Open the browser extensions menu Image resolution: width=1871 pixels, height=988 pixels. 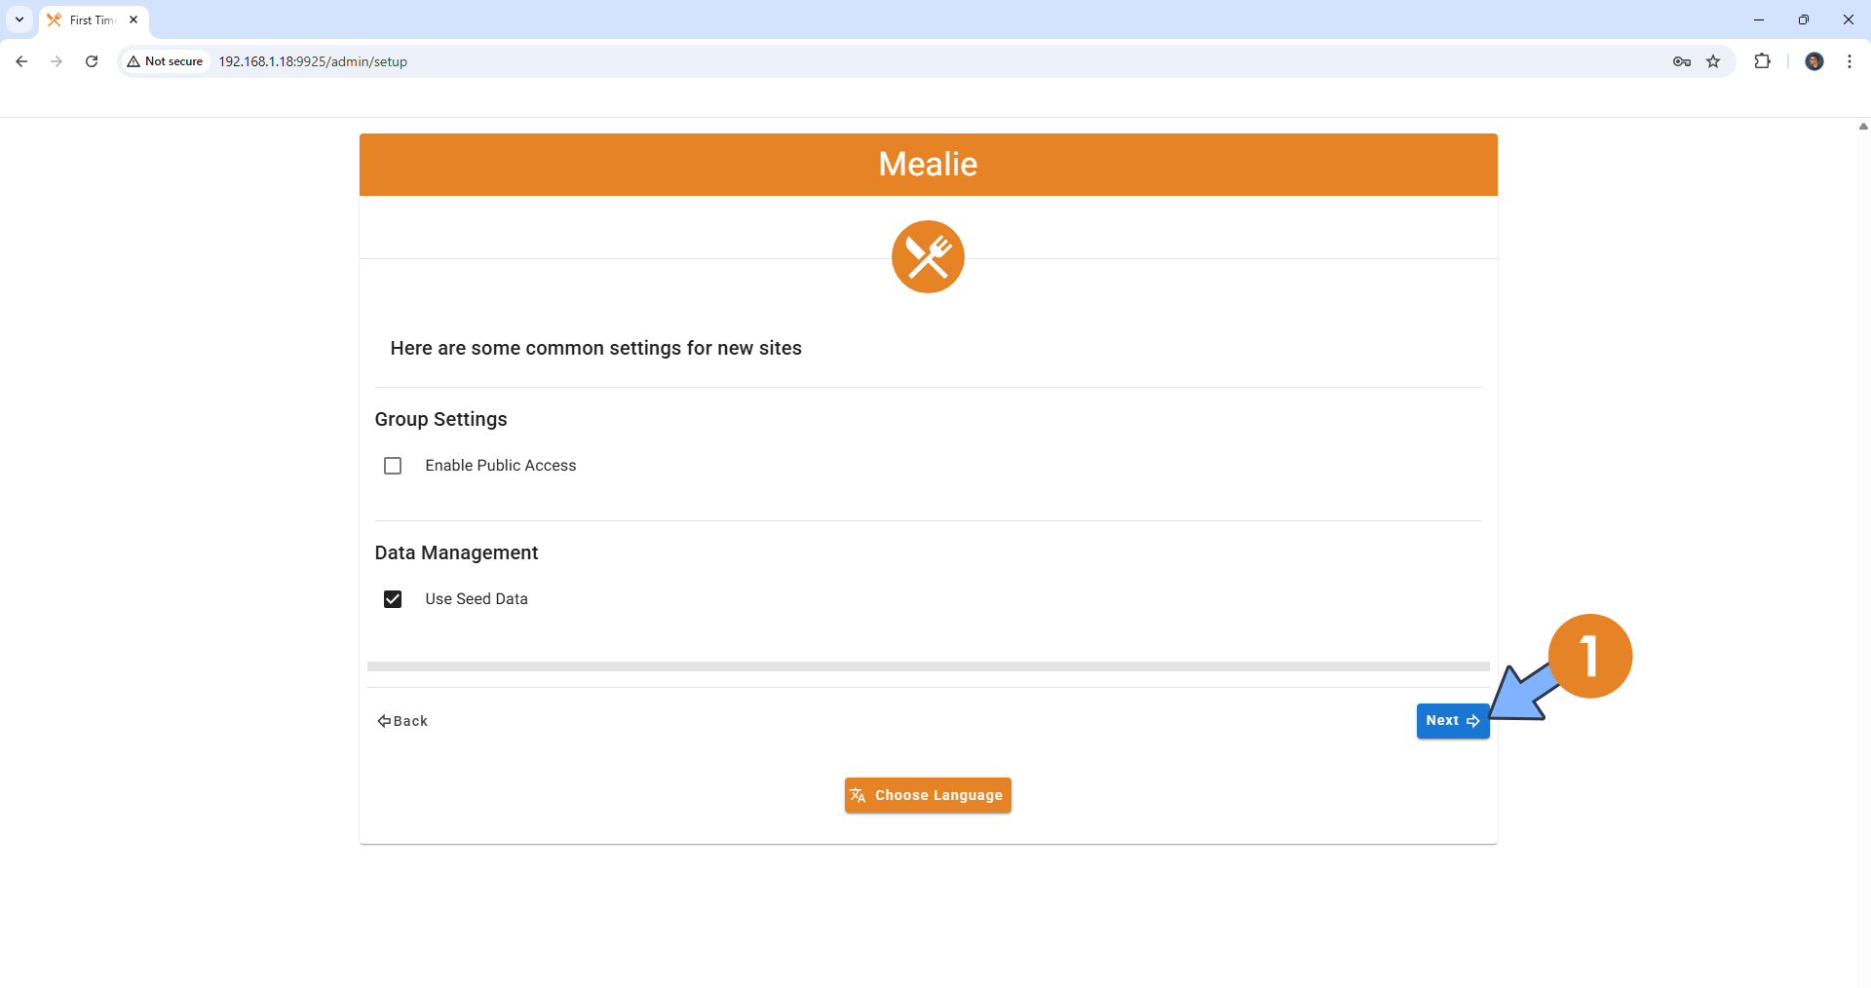tap(1762, 61)
